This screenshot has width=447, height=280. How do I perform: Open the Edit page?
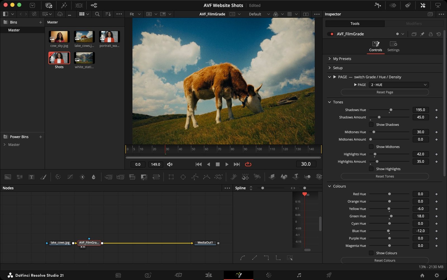(208, 275)
